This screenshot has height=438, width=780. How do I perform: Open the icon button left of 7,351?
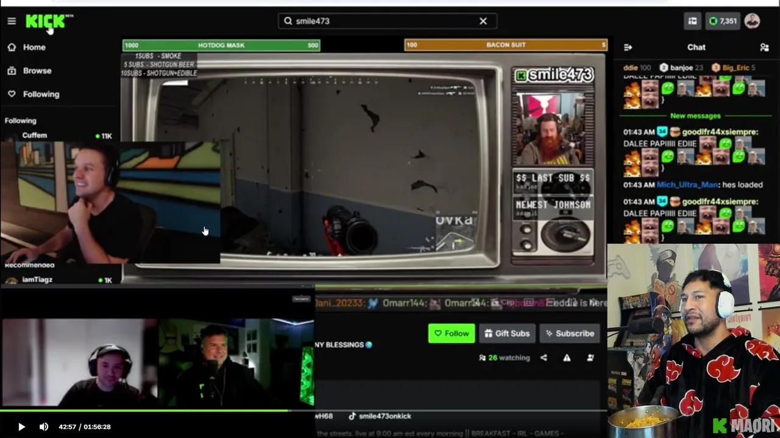click(x=692, y=21)
